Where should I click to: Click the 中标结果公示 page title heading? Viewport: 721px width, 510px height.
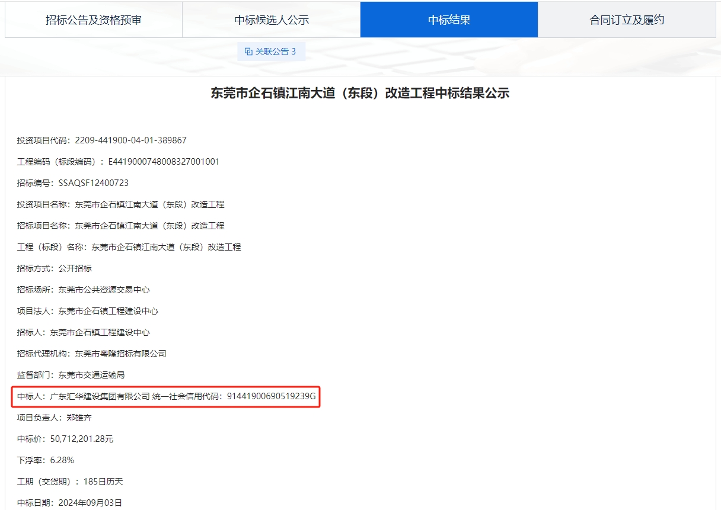(x=360, y=93)
